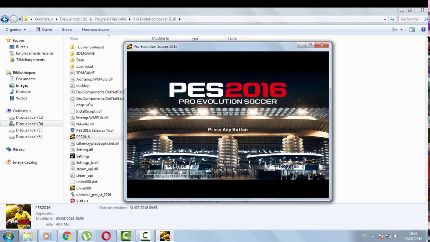The image size is (430, 242).
Task: Open Image Catalog in the navigation pane
Action: [x=25, y=162]
